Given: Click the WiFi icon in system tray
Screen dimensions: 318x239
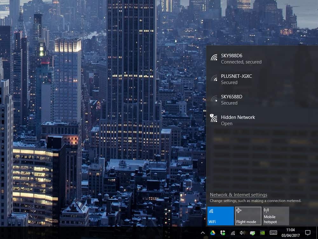Looking at the screenshot, I should click(x=233, y=233).
